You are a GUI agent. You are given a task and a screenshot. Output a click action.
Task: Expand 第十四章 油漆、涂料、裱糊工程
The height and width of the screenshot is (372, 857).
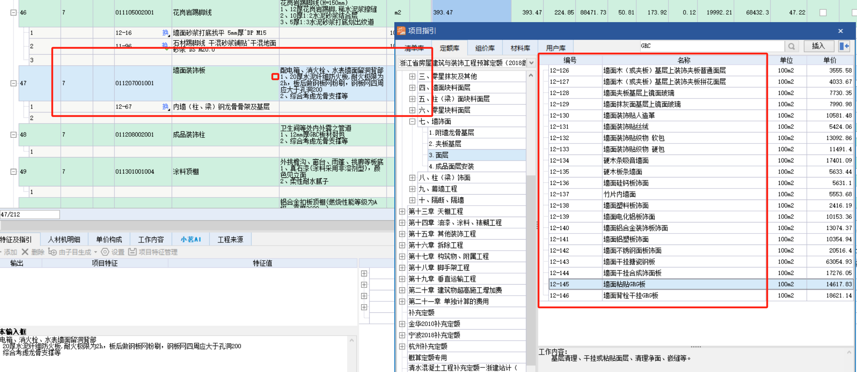(402, 222)
